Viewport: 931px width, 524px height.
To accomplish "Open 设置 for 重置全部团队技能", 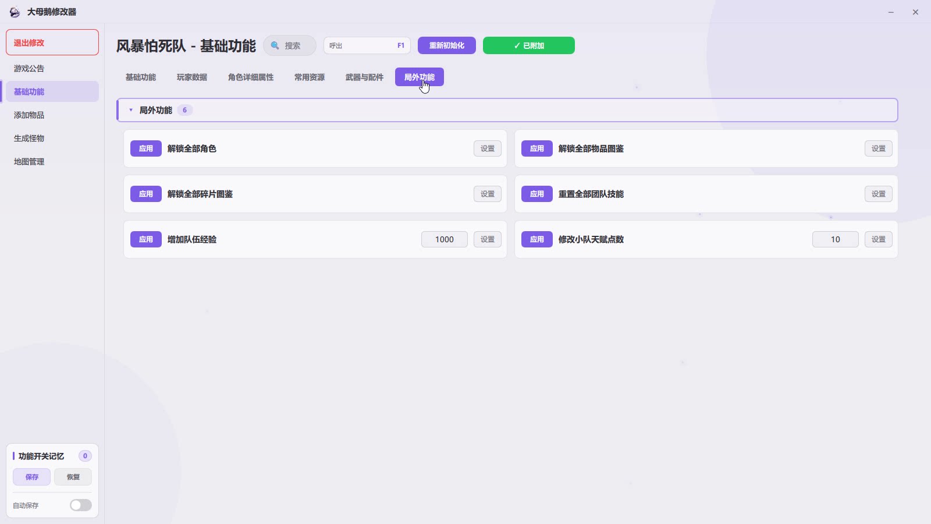I will 879,194.
